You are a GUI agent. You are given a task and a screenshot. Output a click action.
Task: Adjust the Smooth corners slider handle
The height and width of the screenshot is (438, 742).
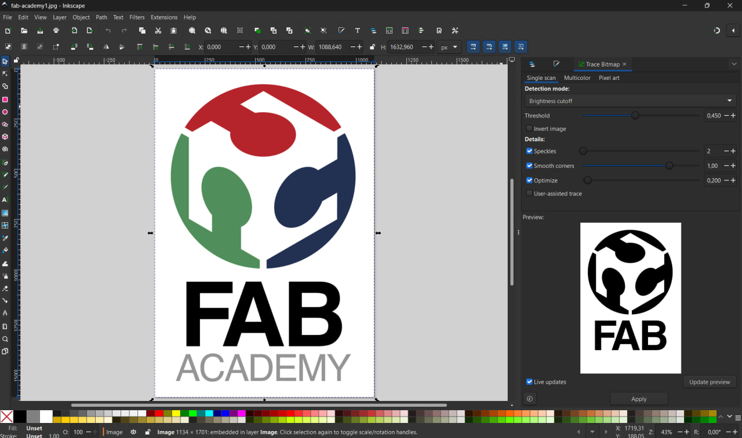[669, 165]
